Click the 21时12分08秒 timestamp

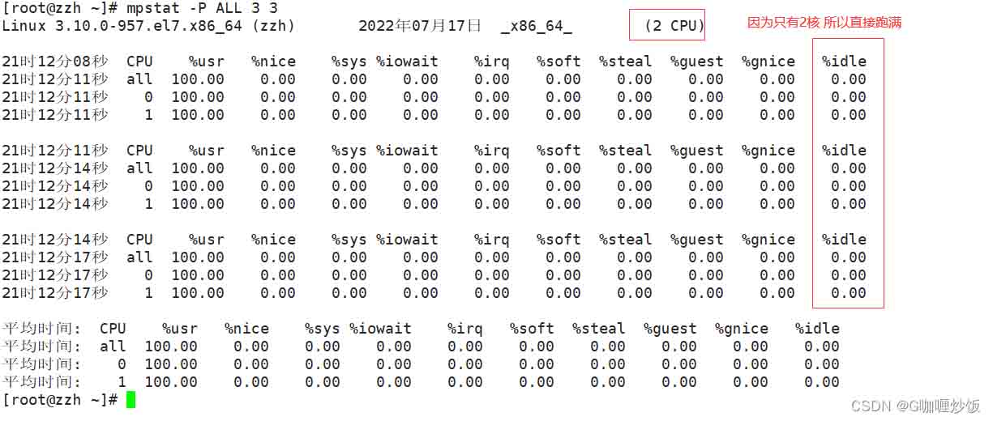coord(55,62)
